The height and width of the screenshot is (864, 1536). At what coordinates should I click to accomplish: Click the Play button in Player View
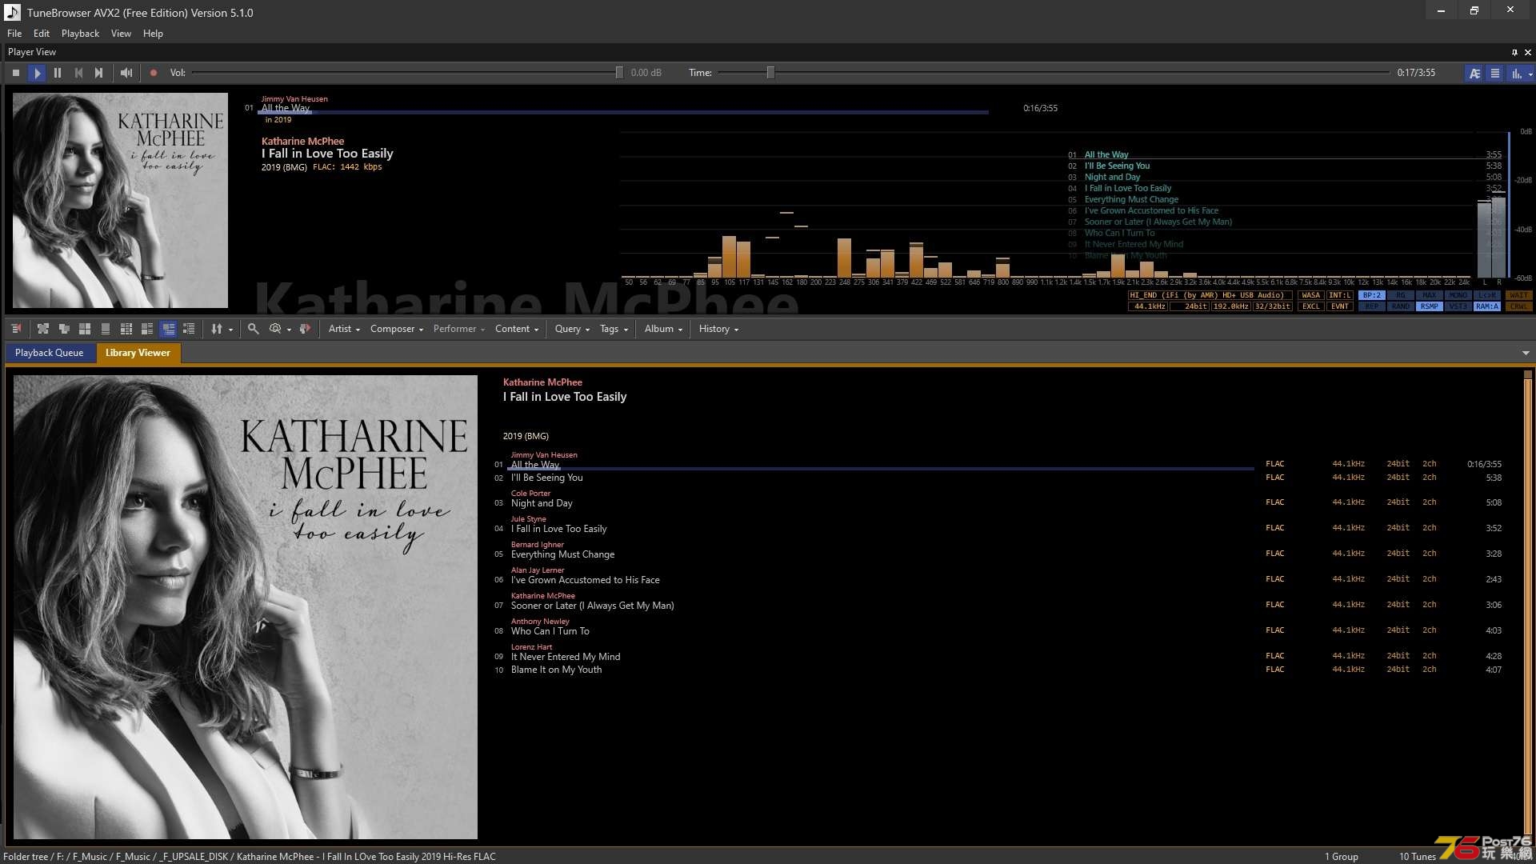coord(37,73)
